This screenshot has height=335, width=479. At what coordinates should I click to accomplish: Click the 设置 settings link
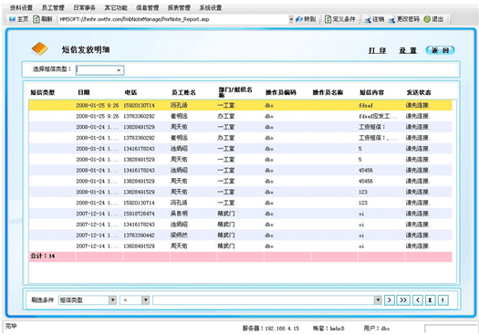pyautogui.click(x=408, y=50)
